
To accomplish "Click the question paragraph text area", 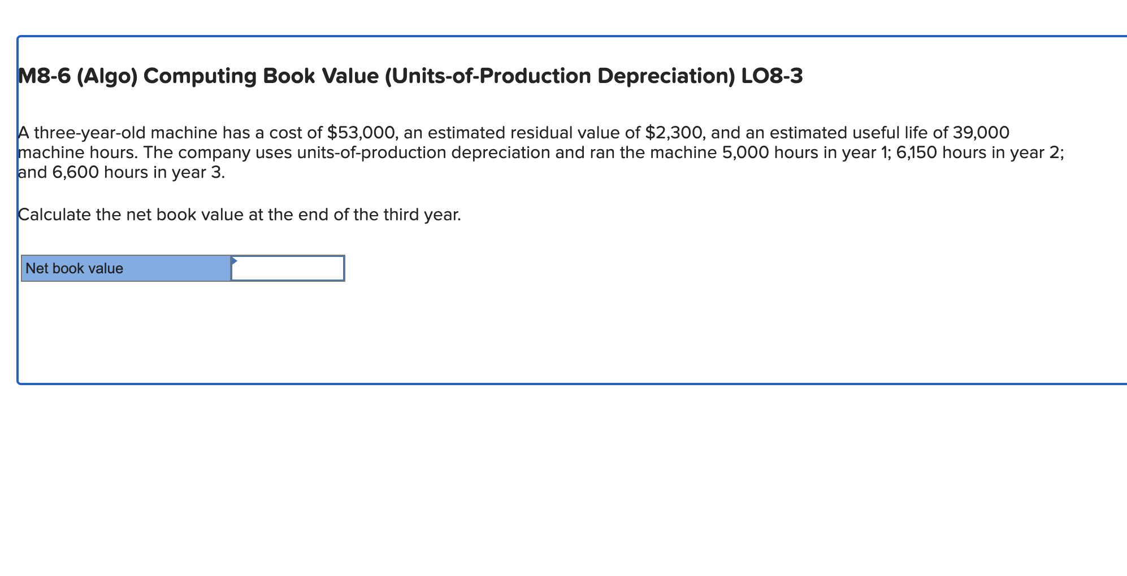I will click(509, 152).
